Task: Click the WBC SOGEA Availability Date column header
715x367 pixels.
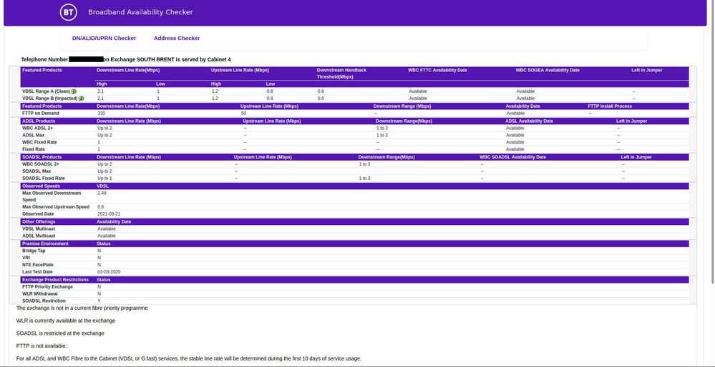Action: [548, 70]
